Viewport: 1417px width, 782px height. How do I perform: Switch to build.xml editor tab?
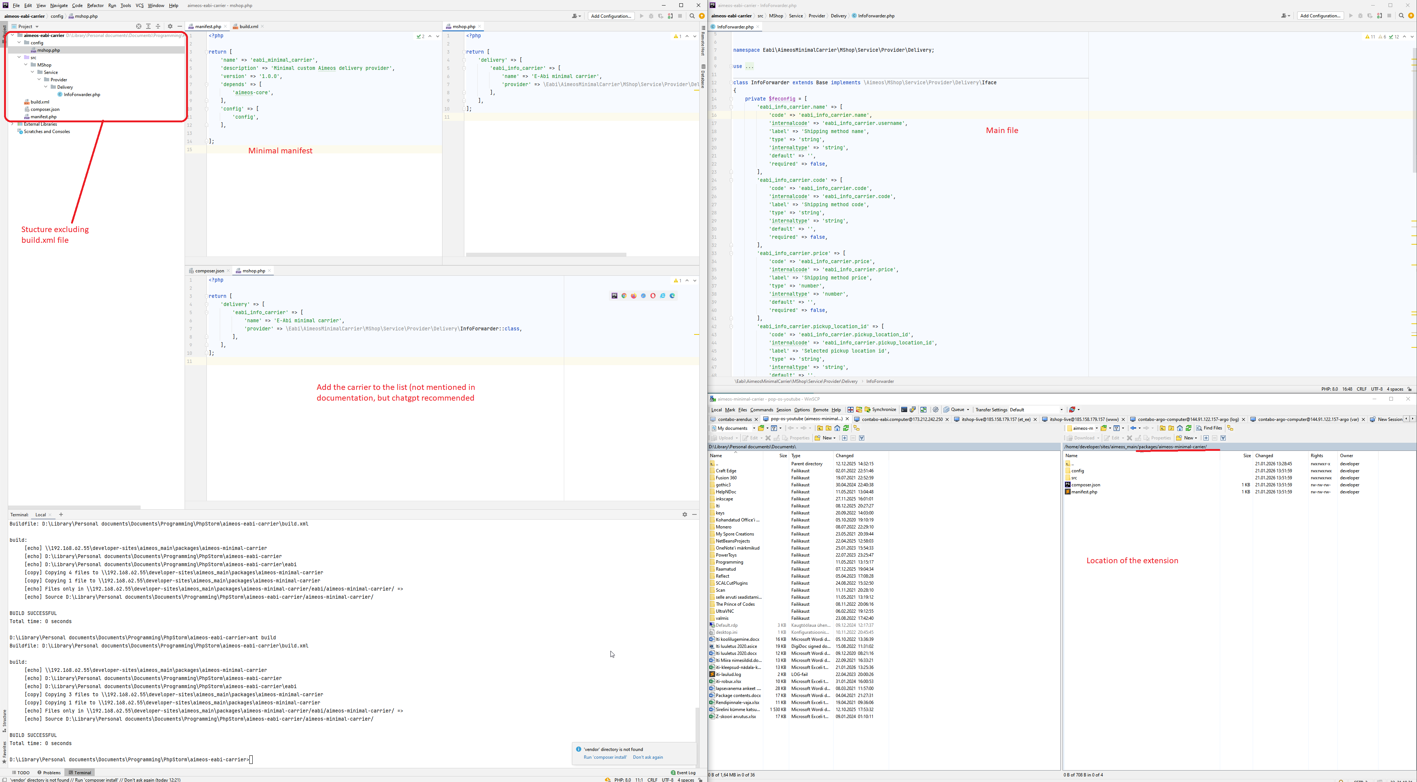tap(249, 26)
